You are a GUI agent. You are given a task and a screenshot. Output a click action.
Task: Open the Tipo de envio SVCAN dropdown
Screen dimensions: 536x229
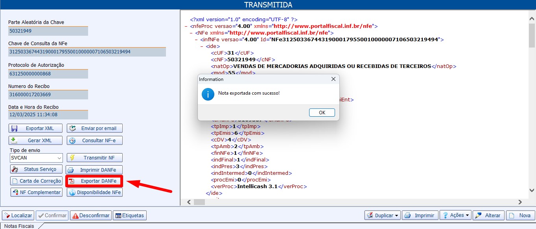[59, 158]
